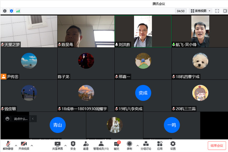
Task: Open the 聊天 chat panel
Action: tap(116, 145)
